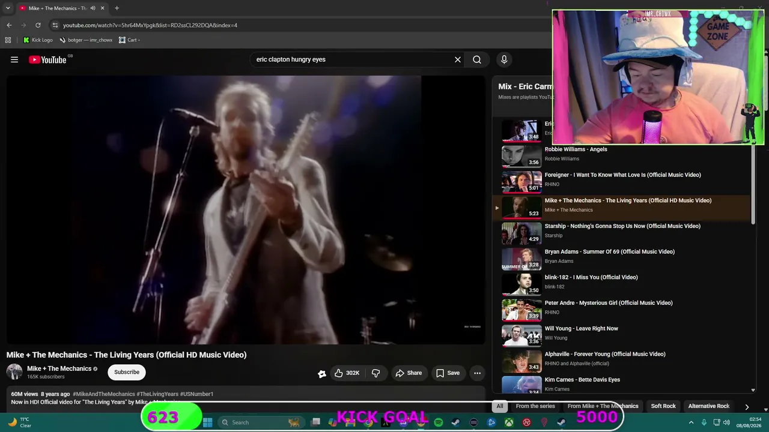Click the browser address bar URL

(150, 25)
